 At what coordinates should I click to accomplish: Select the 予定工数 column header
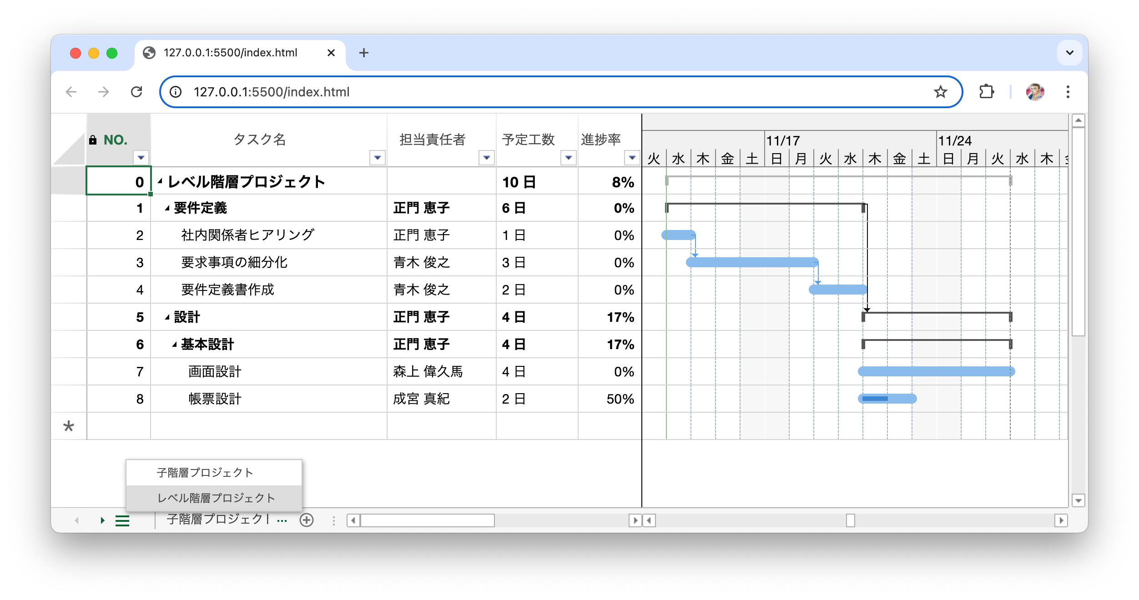537,140
